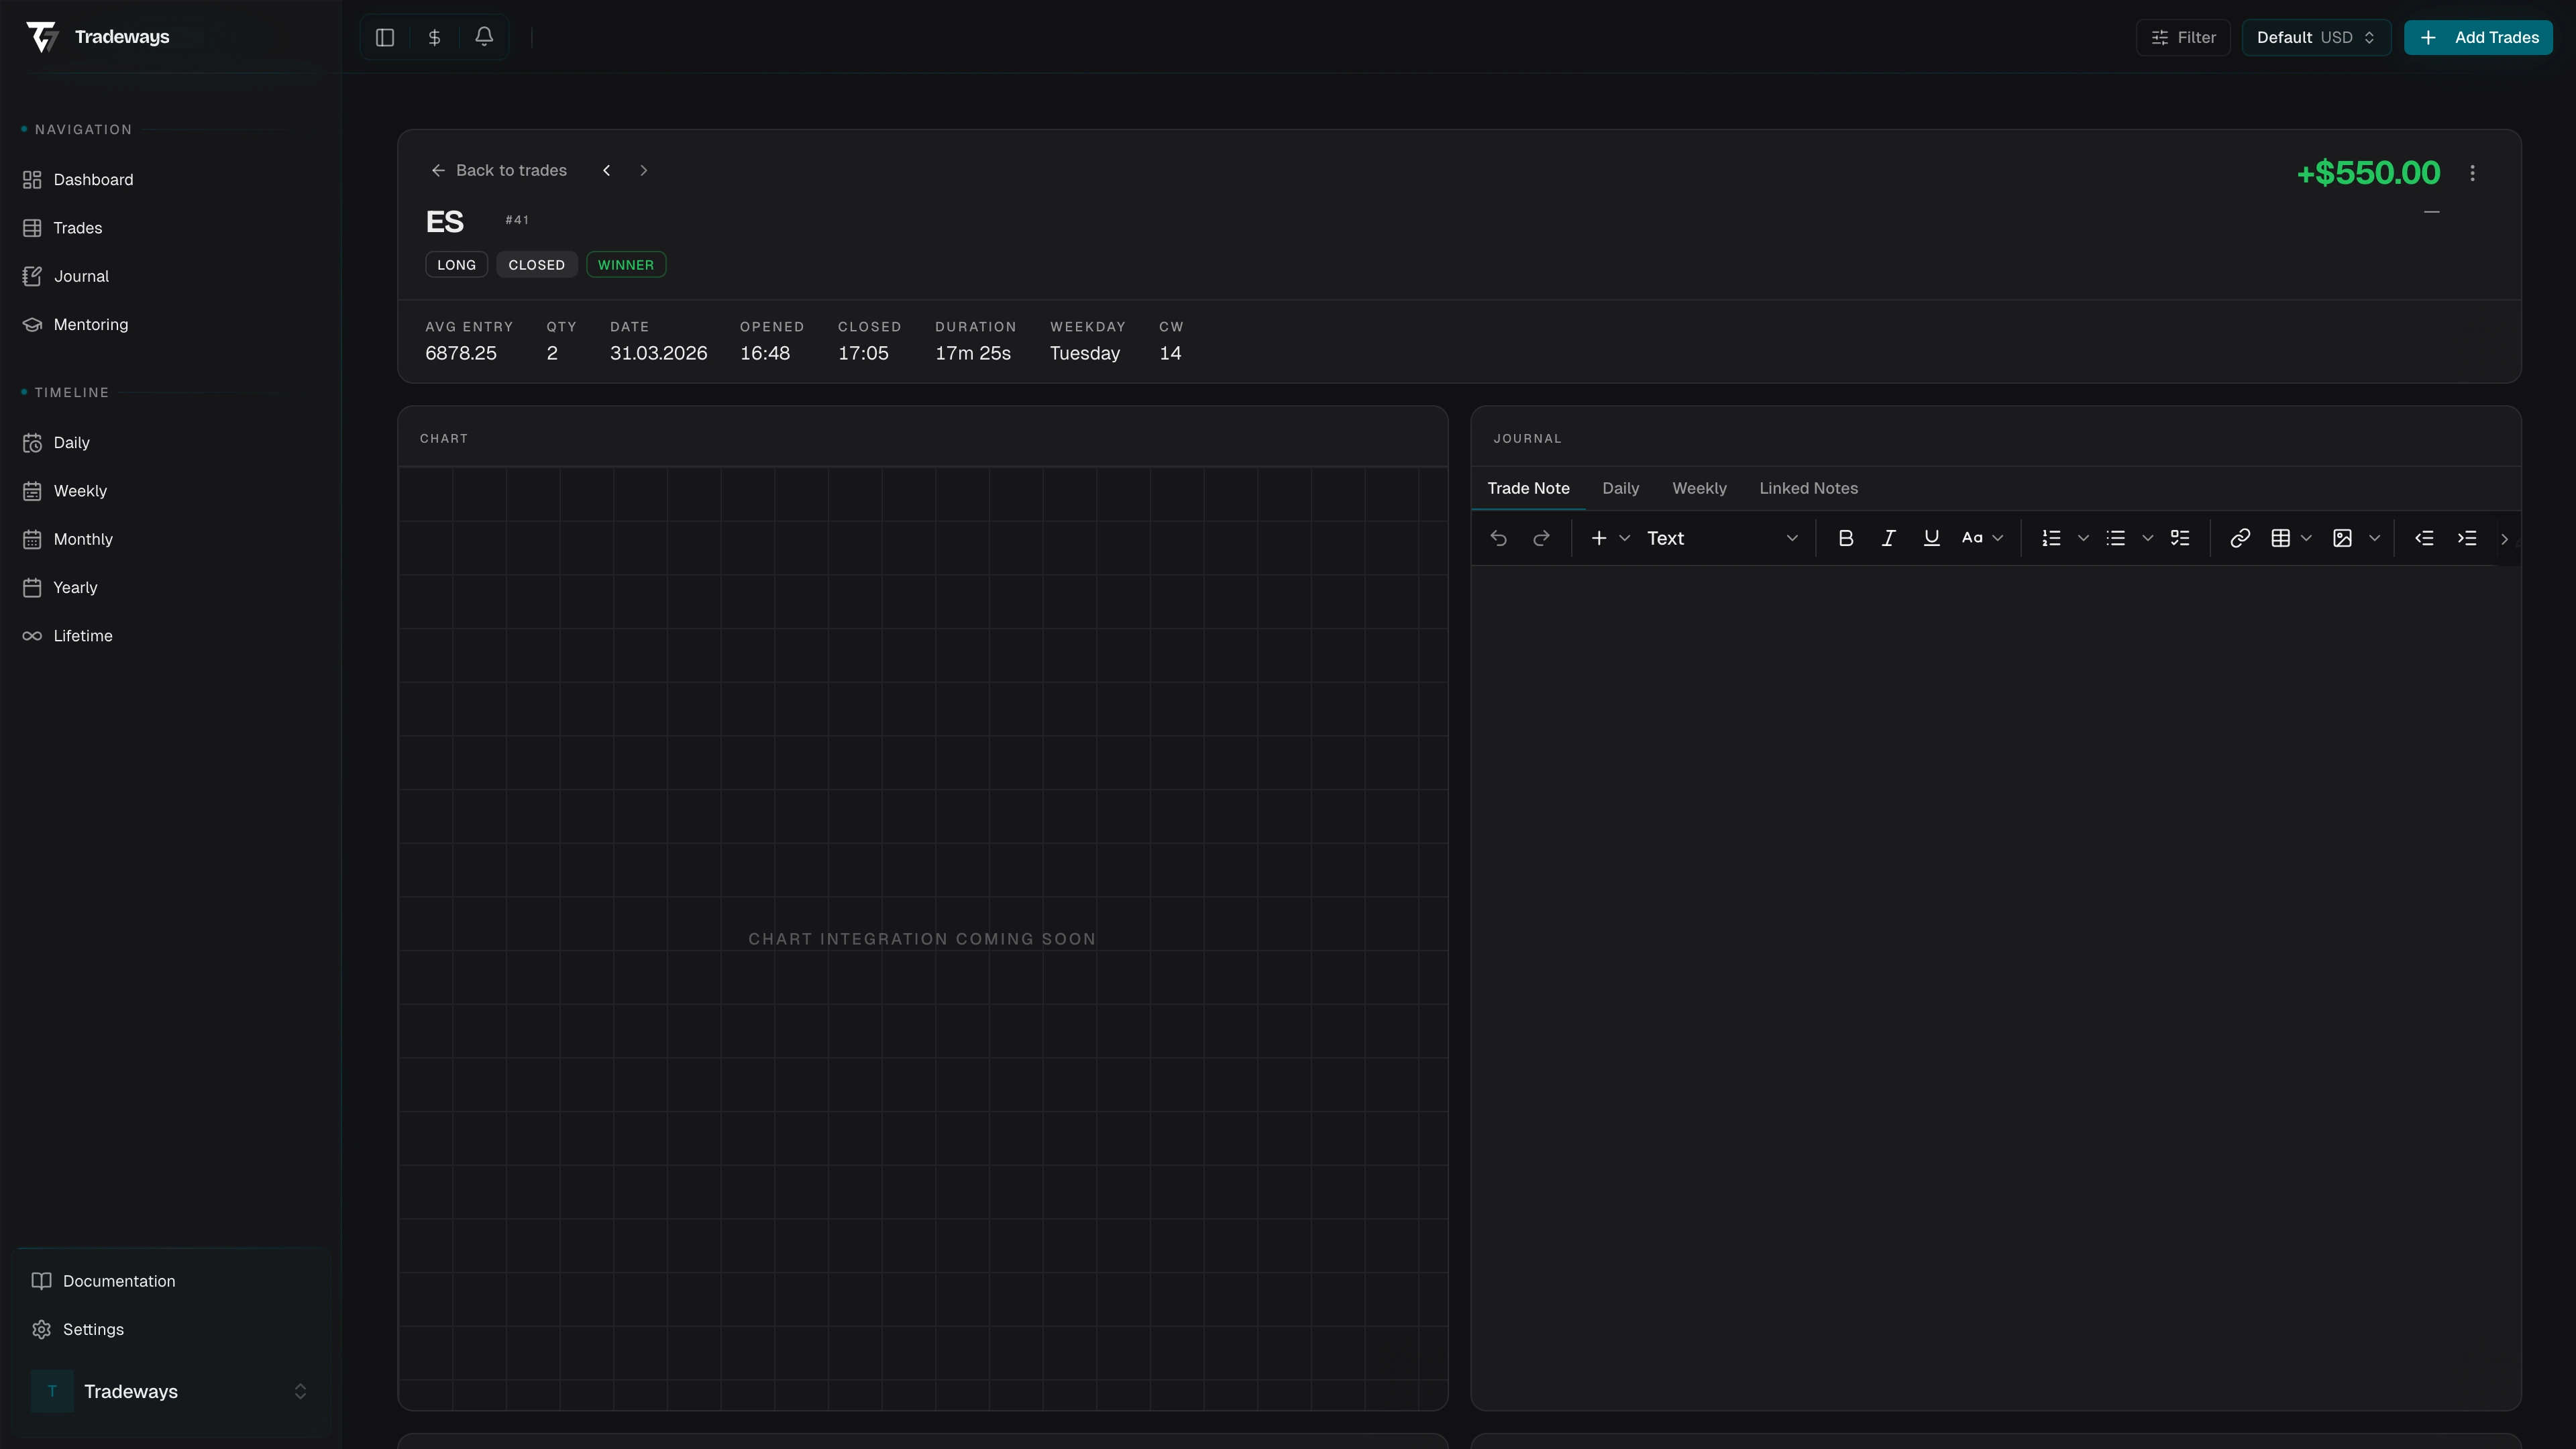
Task: Apply bold formatting in the journal editor
Action: point(1845,538)
